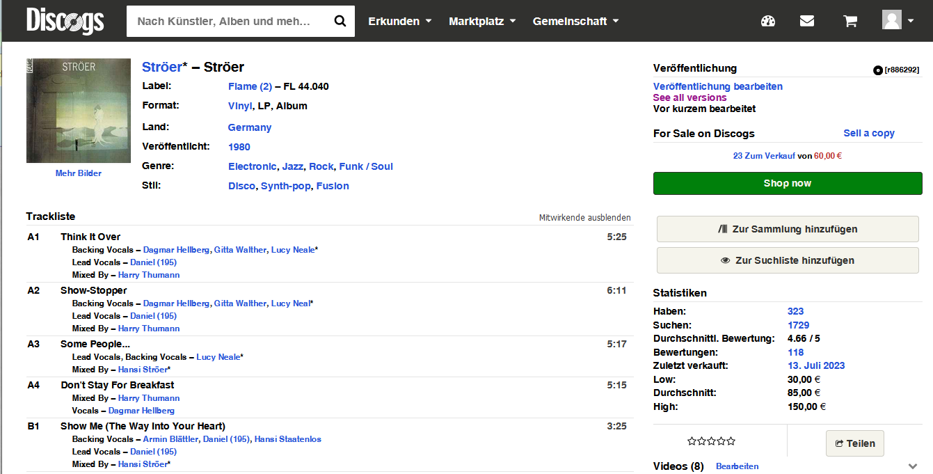Open the shopping cart icon
The image size is (933, 474).
(x=850, y=21)
